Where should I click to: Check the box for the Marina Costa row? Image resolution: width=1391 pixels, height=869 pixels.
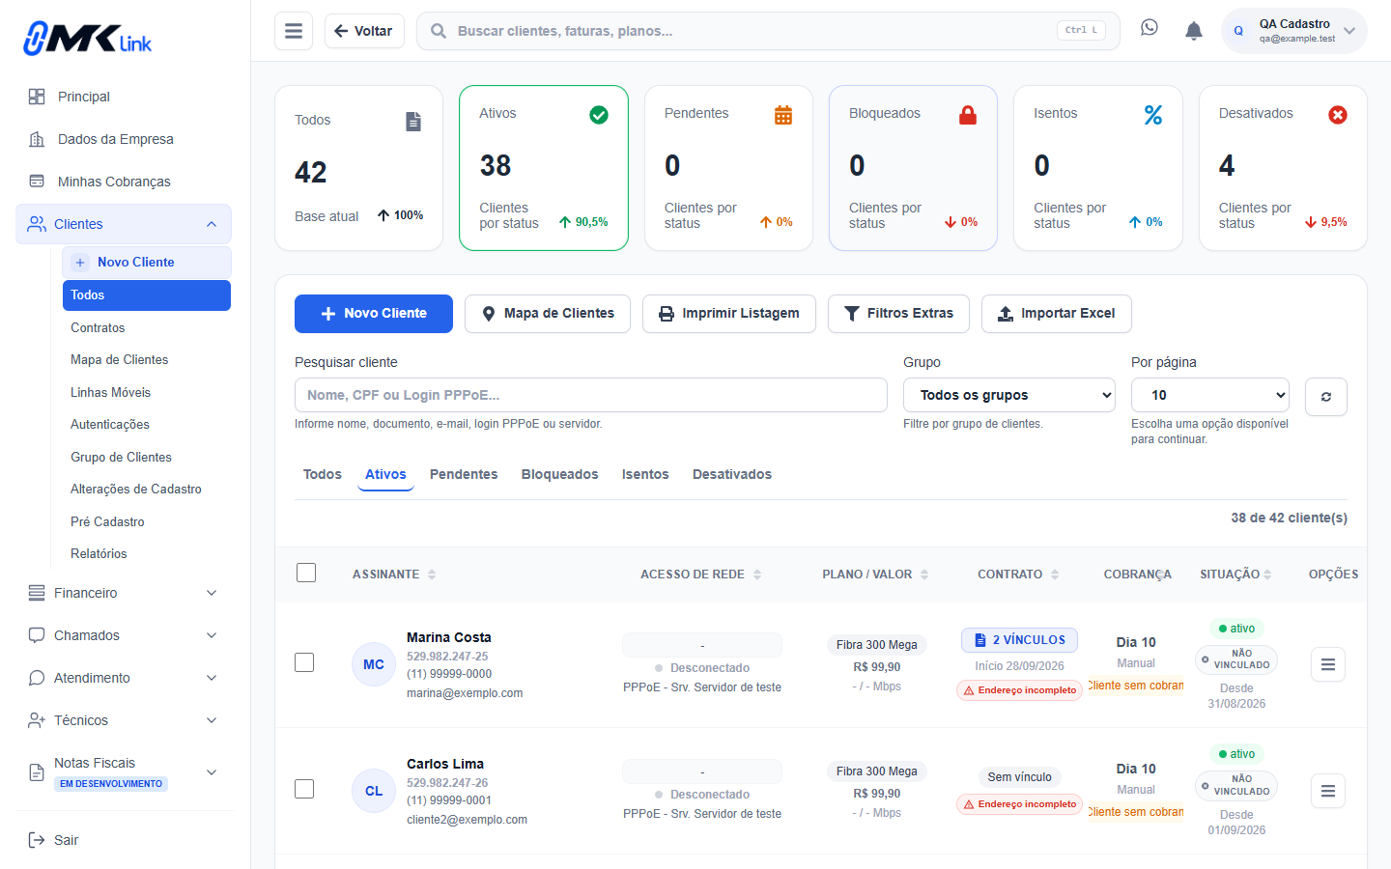coord(304,662)
